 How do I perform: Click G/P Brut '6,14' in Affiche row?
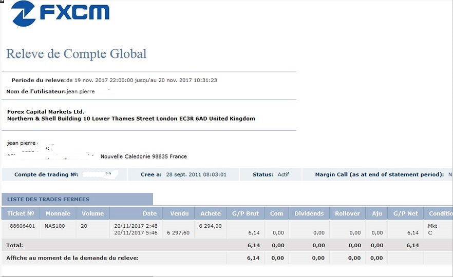click(x=253, y=258)
